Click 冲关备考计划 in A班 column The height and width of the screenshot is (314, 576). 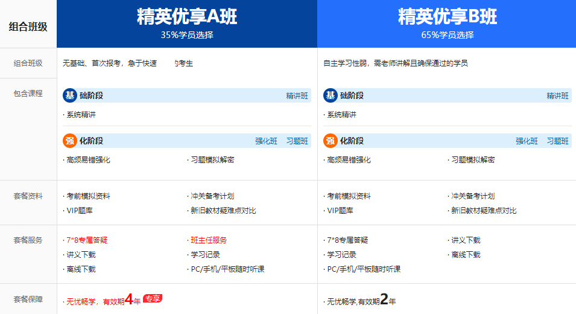pos(212,196)
